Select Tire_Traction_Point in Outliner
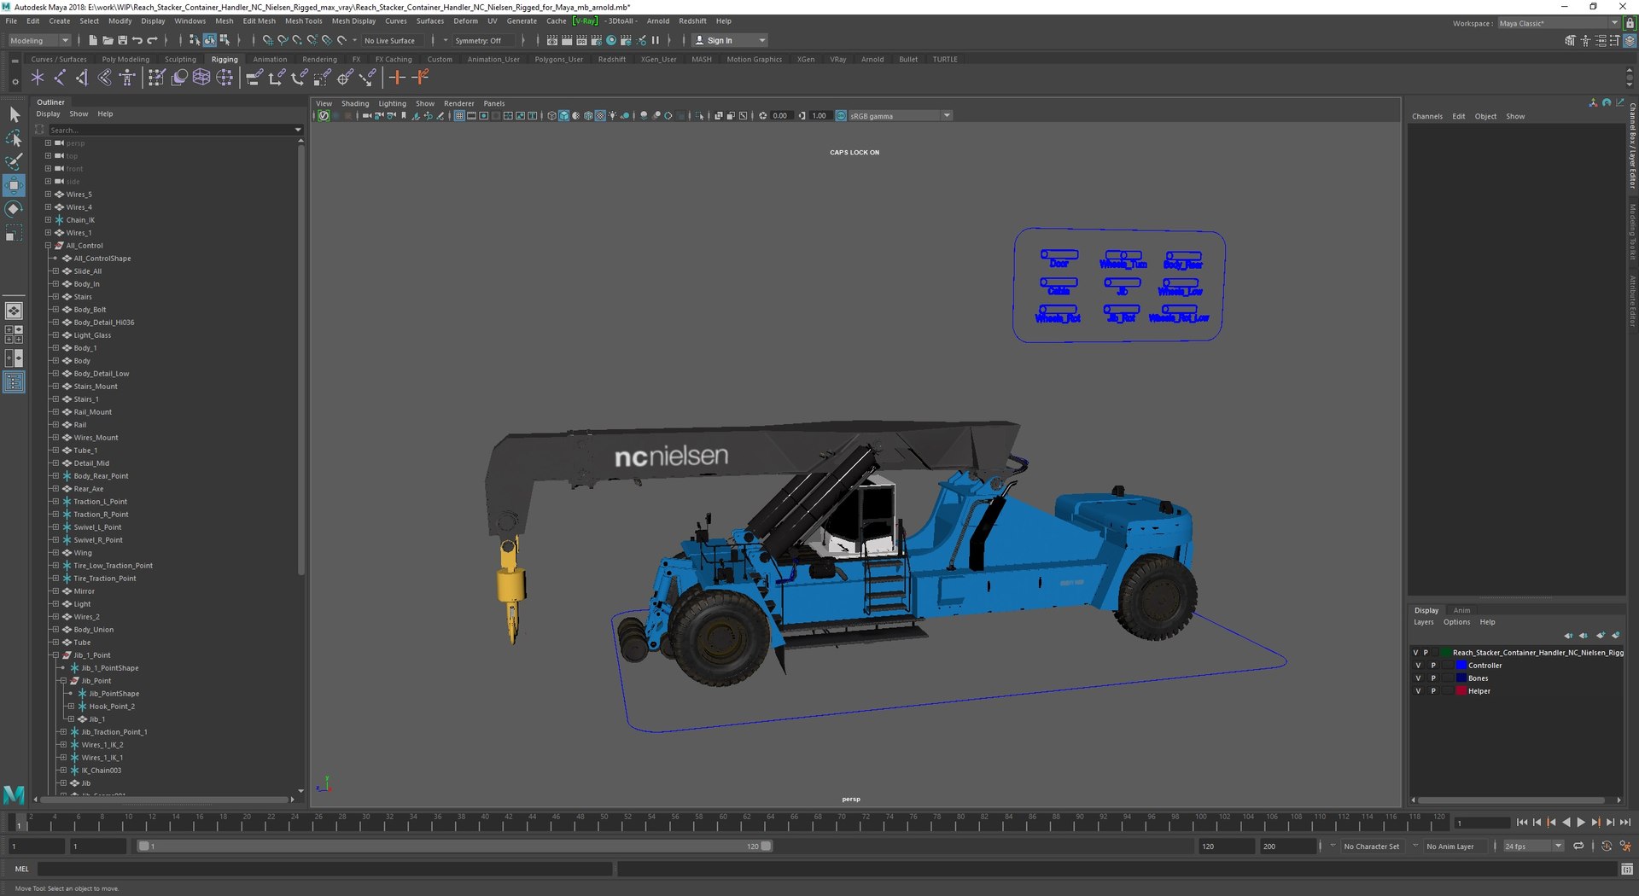The width and height of the screenshot is (1639, 896). (104, 579)
